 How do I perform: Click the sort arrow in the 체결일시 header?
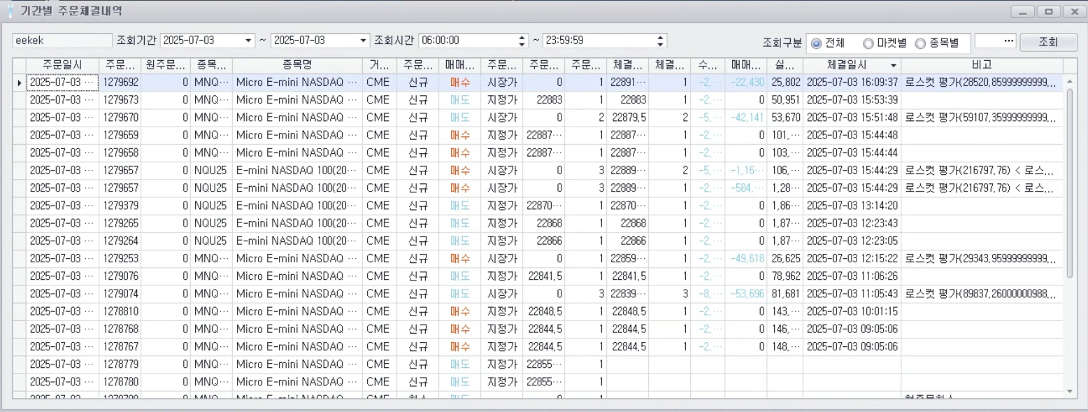pyautogui.click(x=893, y=65)
